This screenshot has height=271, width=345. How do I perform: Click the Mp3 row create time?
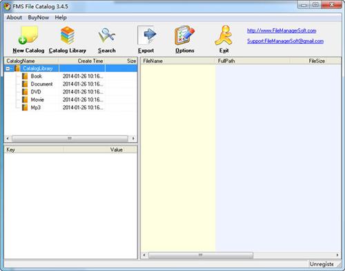point(83,108)
